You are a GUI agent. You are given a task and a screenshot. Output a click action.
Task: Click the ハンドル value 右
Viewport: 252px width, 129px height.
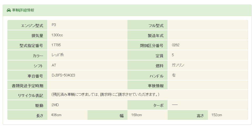(174, 75)
